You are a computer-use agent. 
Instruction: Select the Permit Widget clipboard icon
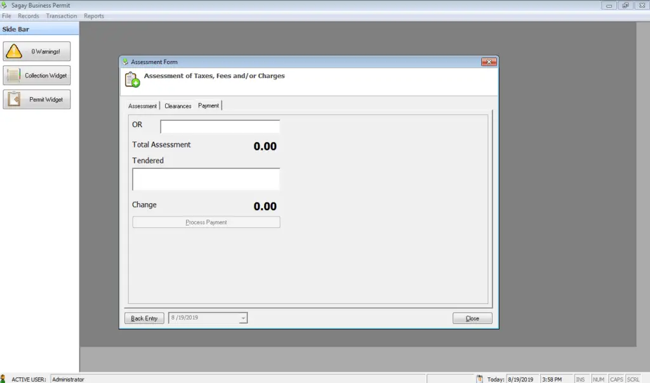click(15, 99)
